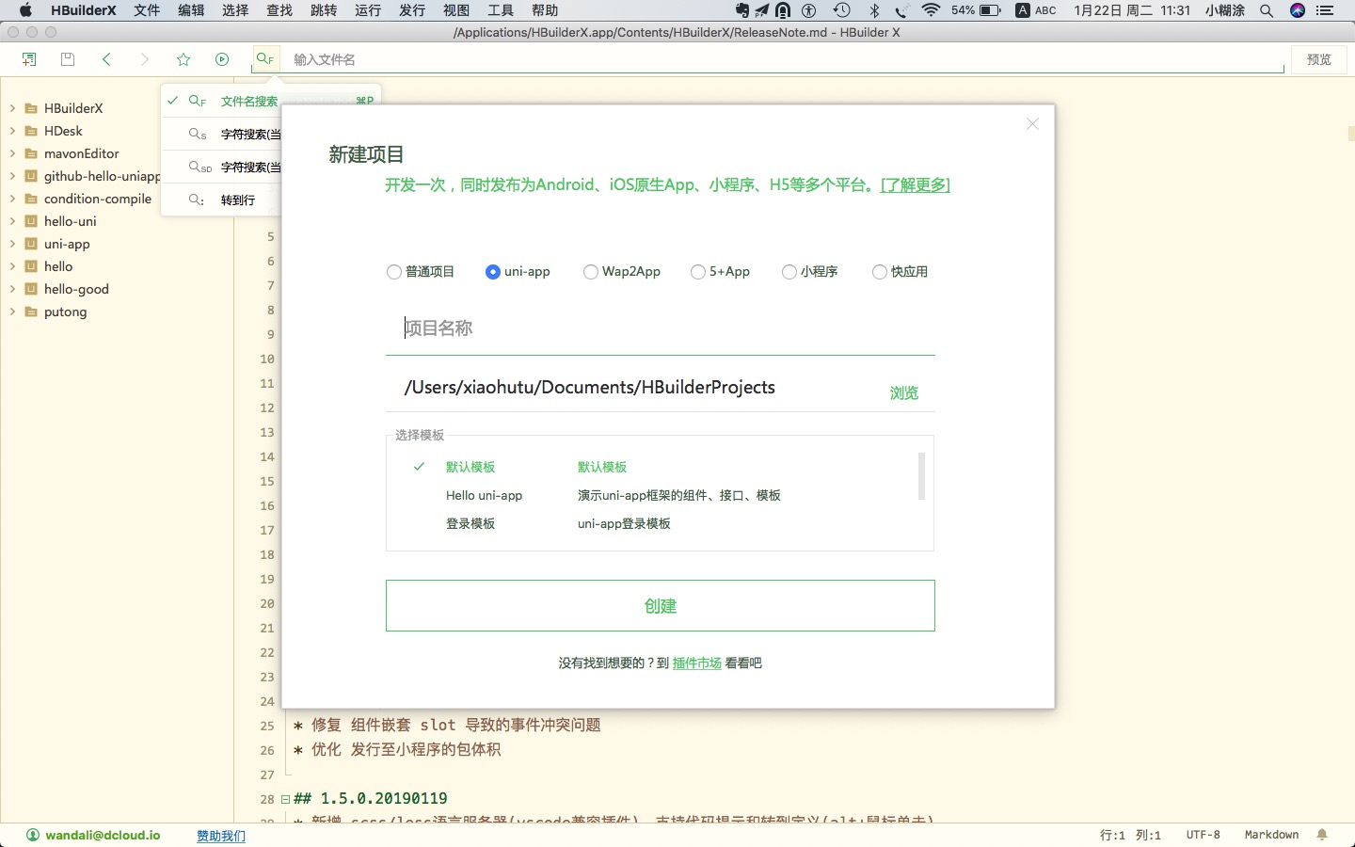Image resolution: width=1355 pixels, height=847 pixels.
Task: Click the run play icon in toolbar
Action: click(222, 59)
